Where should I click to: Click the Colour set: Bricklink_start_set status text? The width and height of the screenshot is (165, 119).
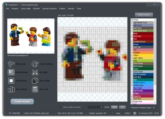coord(36,113)
